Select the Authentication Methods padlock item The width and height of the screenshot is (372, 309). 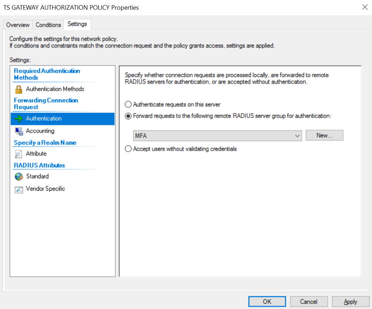54,89
